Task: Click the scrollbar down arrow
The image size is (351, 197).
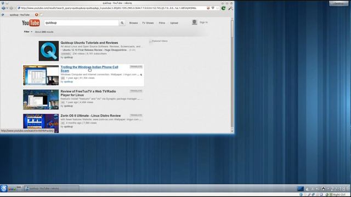Action: pyautogui.click(x=232, y=131)
